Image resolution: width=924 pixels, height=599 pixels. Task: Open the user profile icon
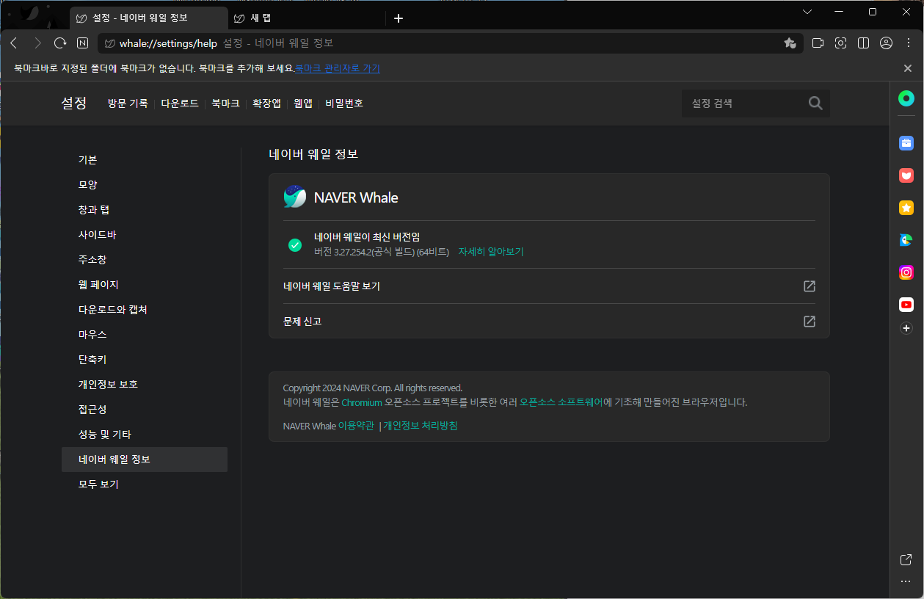886,43
